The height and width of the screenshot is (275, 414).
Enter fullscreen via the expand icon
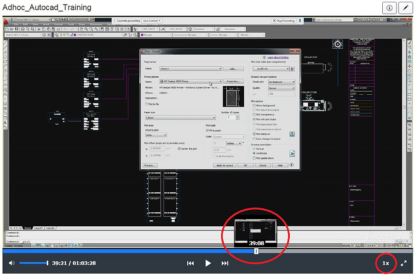[404, 263]
